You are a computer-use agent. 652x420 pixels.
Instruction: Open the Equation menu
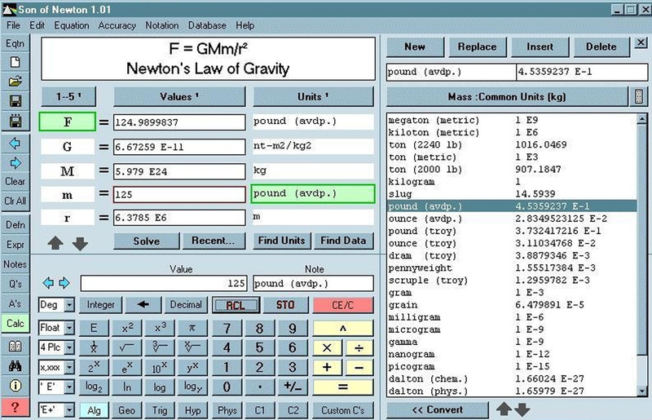(72, 25)
